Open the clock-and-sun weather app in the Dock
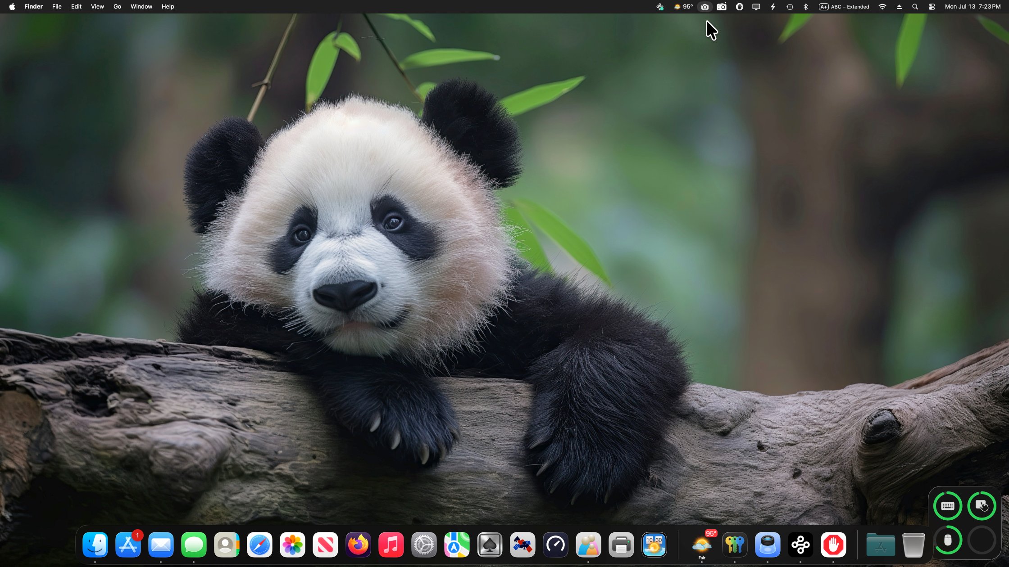The height and width of the screenshot is (567, 1009). click(x=654, y=545)
